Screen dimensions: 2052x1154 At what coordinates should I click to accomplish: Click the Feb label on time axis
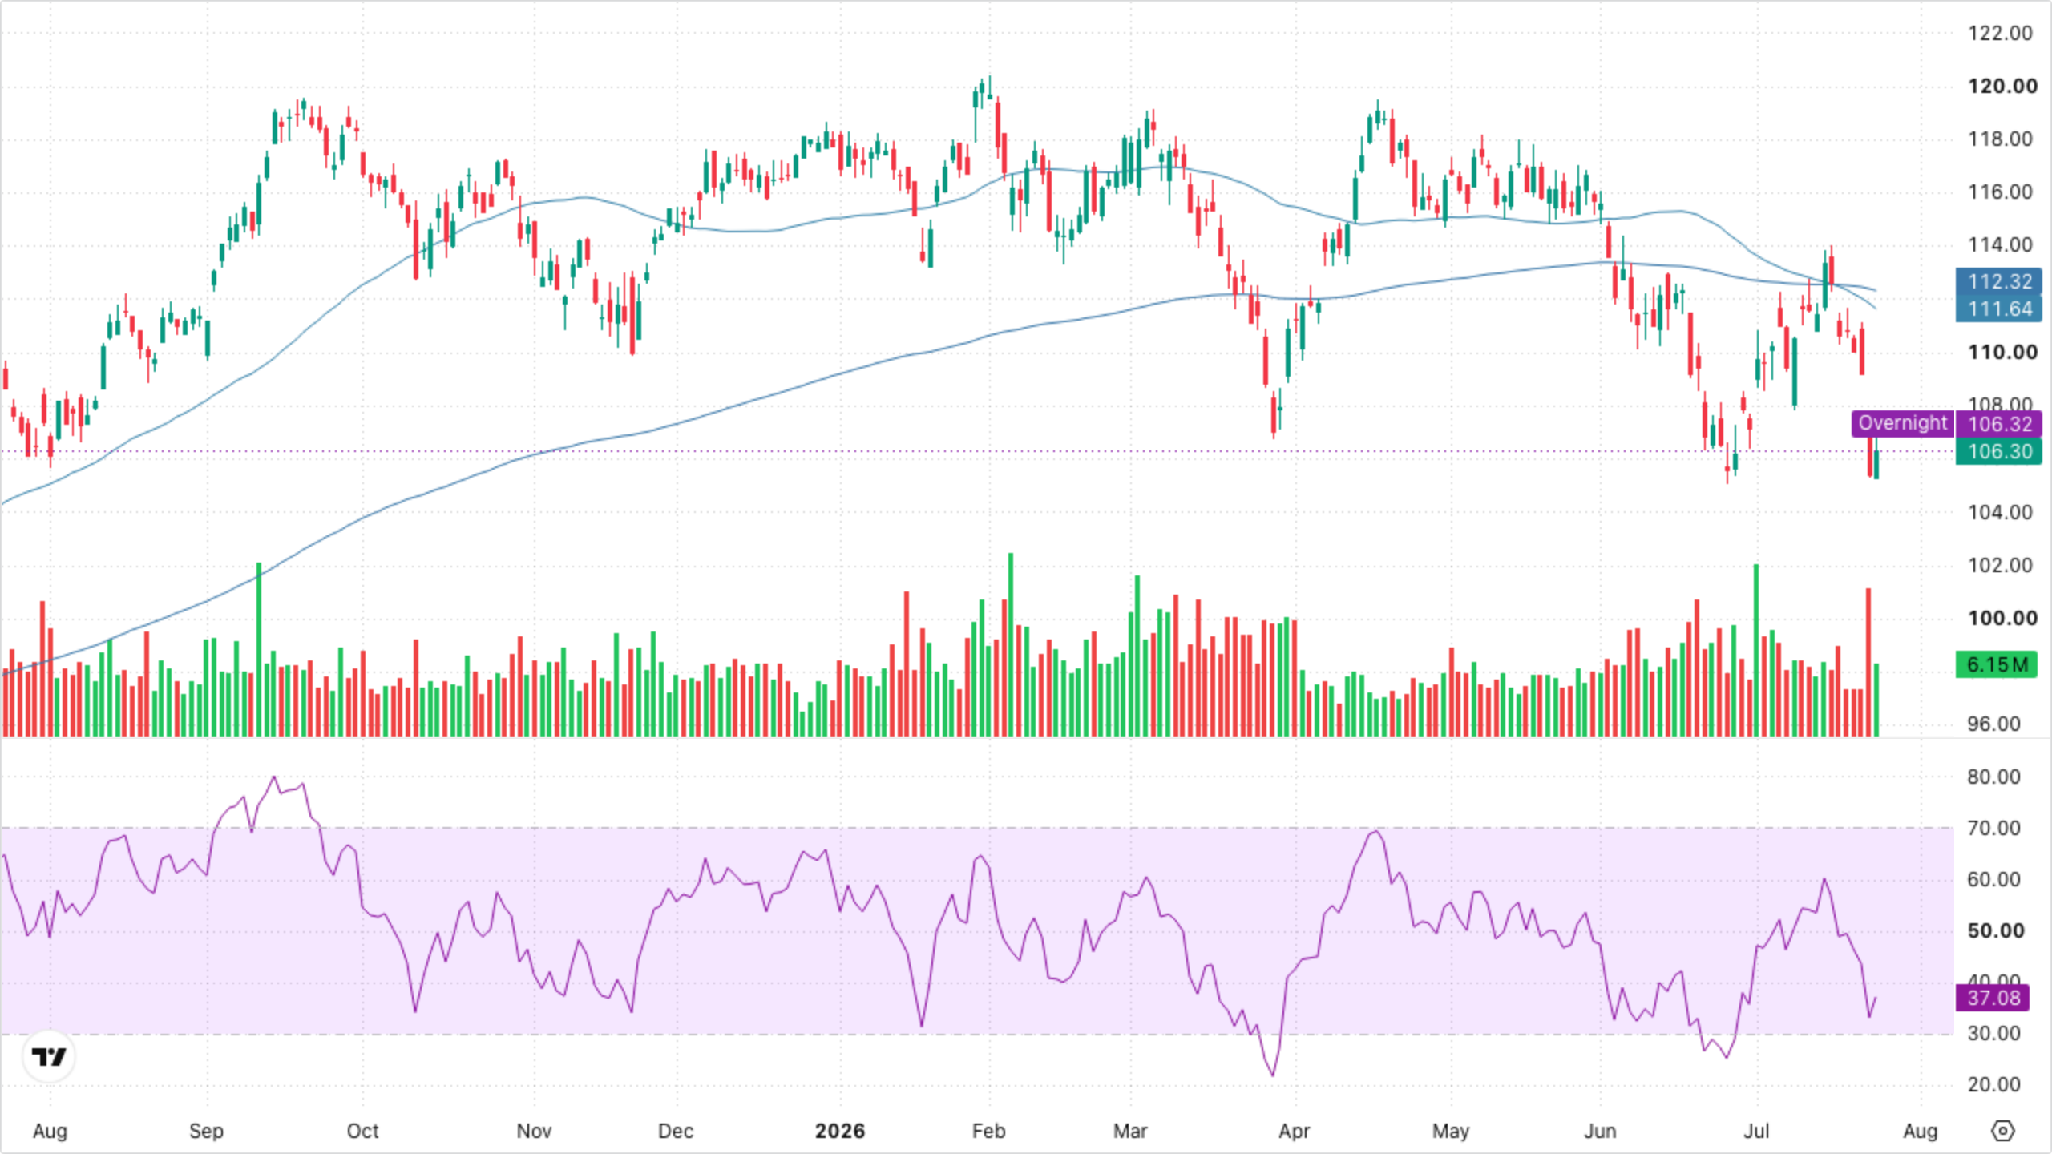click(x=988, y=1131)
